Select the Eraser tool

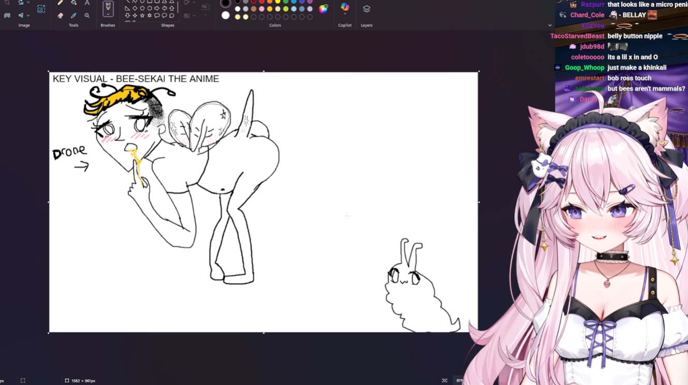tap(60, 16)
